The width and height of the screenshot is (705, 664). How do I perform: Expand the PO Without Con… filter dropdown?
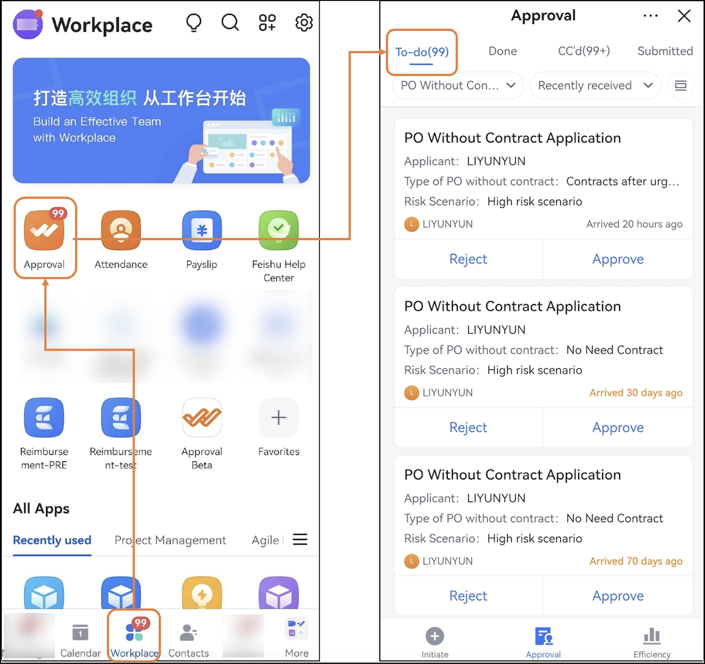[458, 85]
